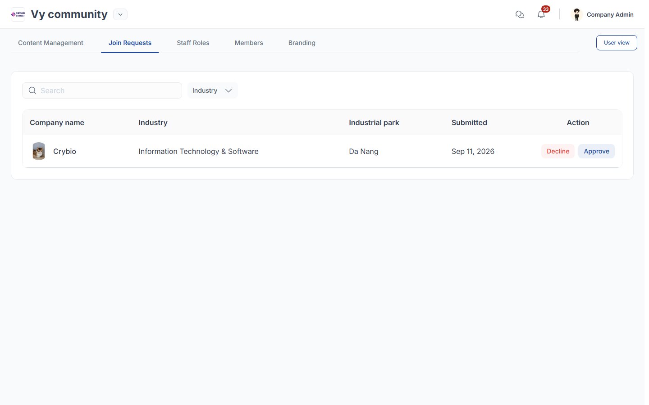Click Information Technology & Software cell
The height and width of the screenshot is (405, 649).
pos(198,151)
